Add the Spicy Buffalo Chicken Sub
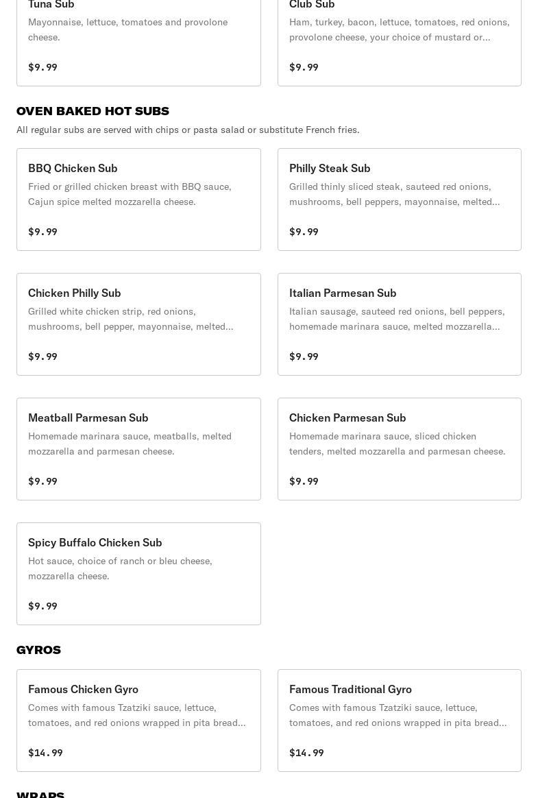This screenshot has width=538, height=798. pyautogui.click(x=138, y=573)
